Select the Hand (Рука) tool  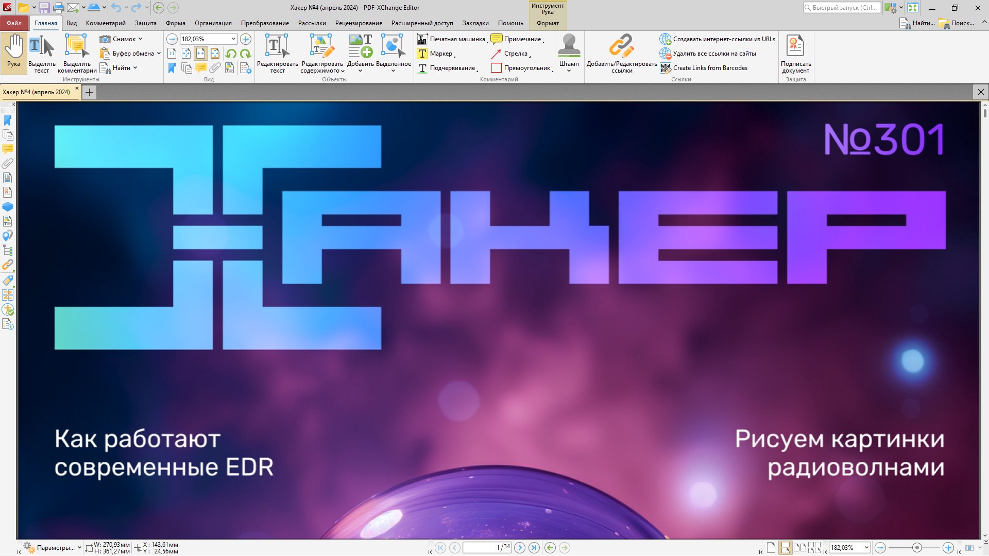click(x=14, y=51)
